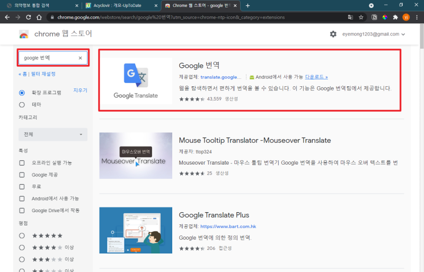Viewport: 424px width, 272px height.
Task: Open a new tab with the plus button
Action: click(x=248, y=5)
